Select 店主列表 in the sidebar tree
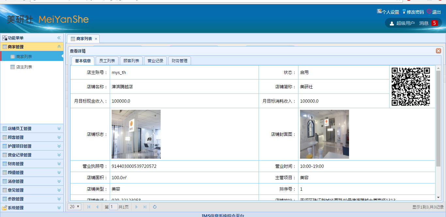 click(24, 67)
